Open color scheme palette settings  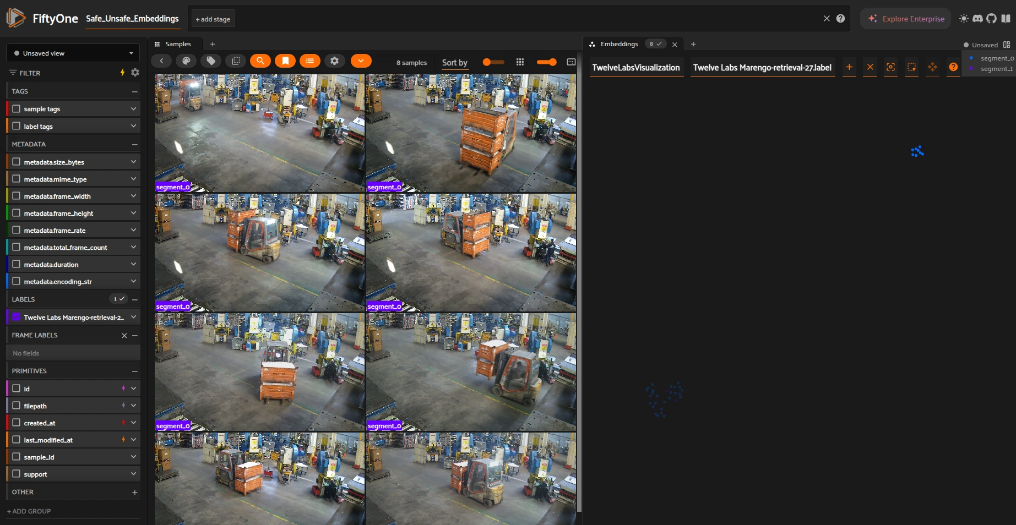click(186, 61)
